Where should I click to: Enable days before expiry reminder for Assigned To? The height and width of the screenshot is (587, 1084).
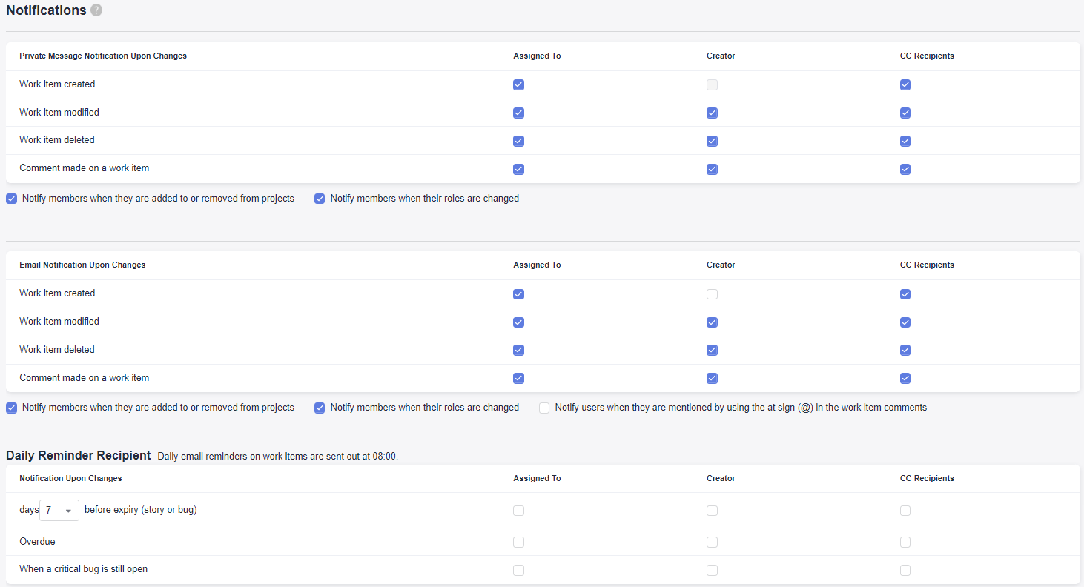pyautogui.click(x=518, y=511)
